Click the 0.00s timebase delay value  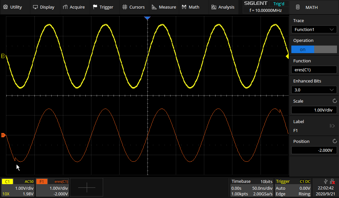click(x=236, y=188)
